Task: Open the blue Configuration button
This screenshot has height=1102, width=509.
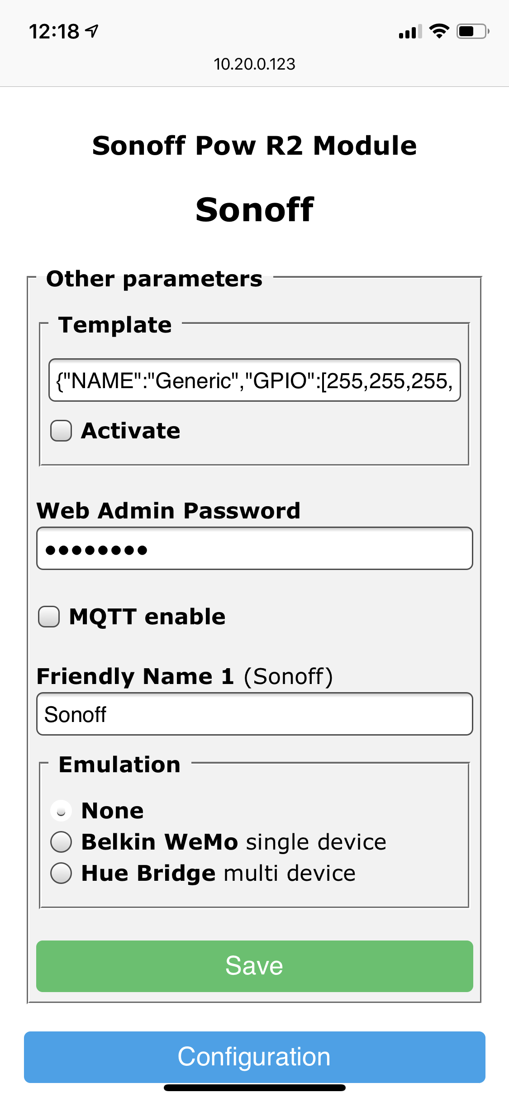Action: point(254,1057)
